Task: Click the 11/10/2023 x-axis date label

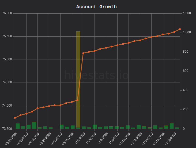Action: pyautogui.click(x=125, y=139)
